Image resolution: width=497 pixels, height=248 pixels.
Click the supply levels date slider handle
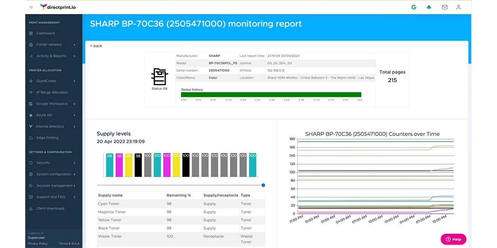[x=263, y=185]
